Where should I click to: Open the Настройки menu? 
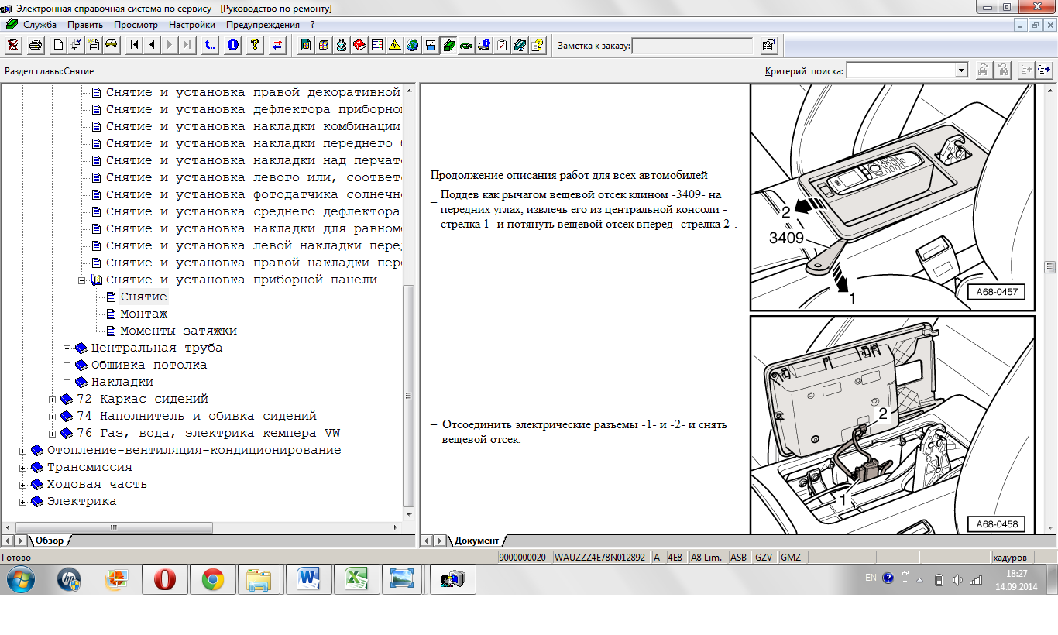coord(191,25)
